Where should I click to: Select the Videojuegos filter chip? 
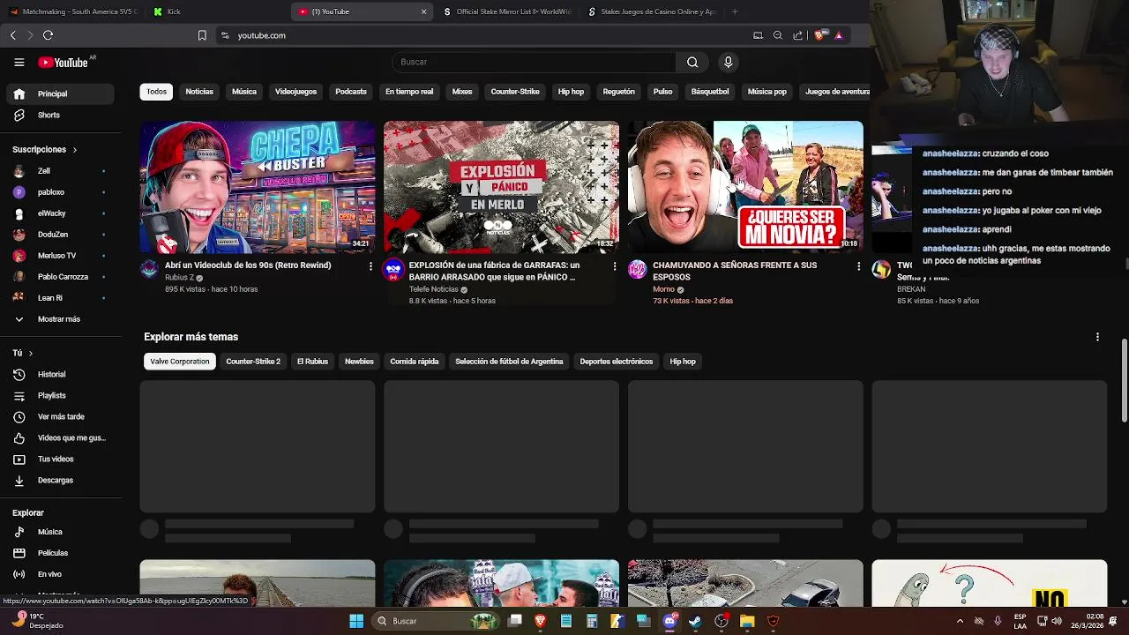click(x=295, y=92)
